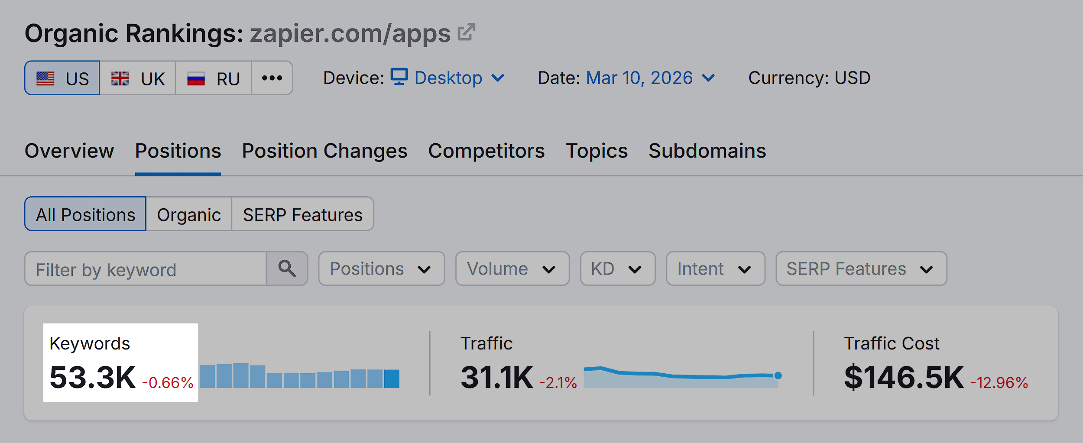Click the external link icon next to zapier.com/apps

[x=466, y=32]
